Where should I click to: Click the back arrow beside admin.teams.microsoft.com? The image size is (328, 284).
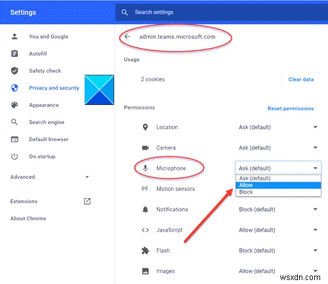click(127, 37)
